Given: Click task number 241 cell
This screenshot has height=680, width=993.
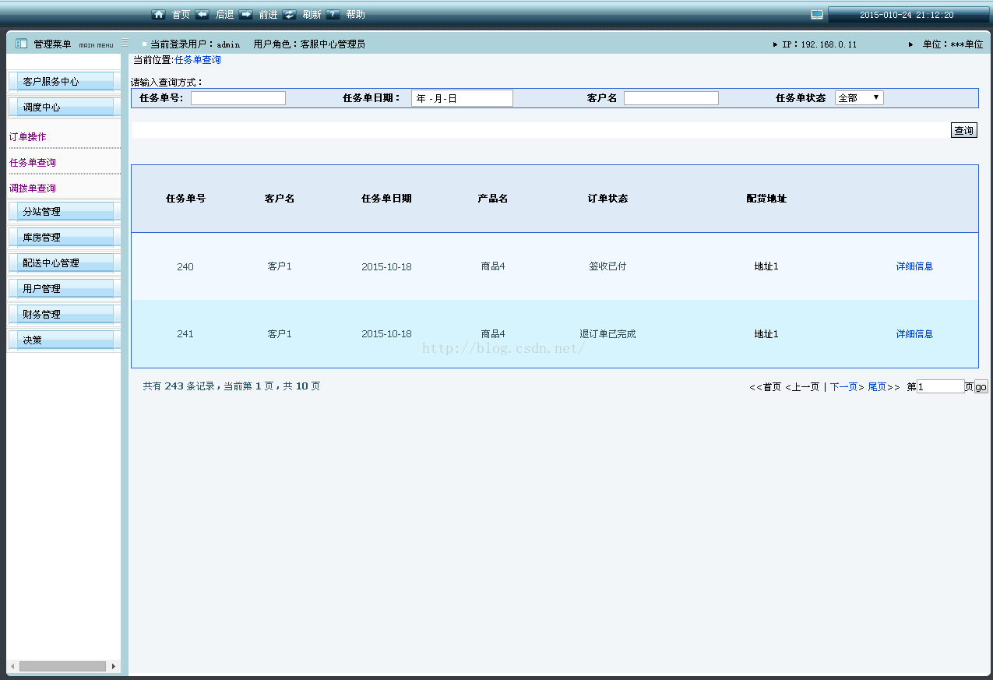Looking at the screenshot, I should (x=185, y=334).
